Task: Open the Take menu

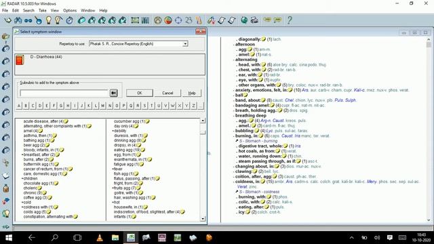Action: [x=42, y=10]
